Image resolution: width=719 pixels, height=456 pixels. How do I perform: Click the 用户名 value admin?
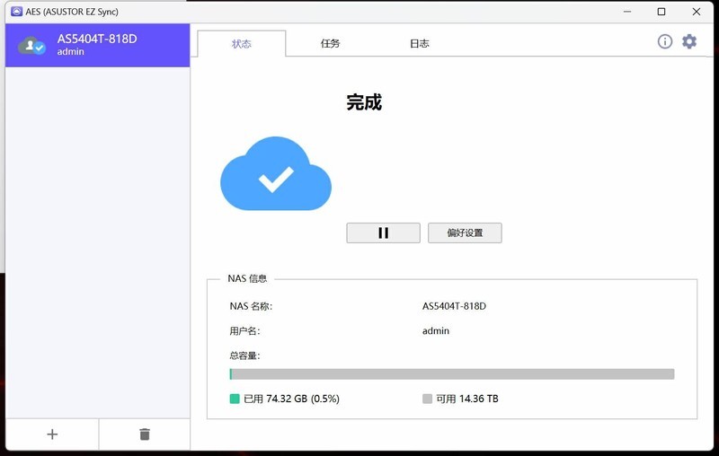pyautogui.click(x=436, y=331)
